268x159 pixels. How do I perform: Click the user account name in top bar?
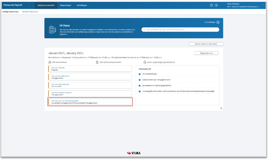(x=233, y=4)
